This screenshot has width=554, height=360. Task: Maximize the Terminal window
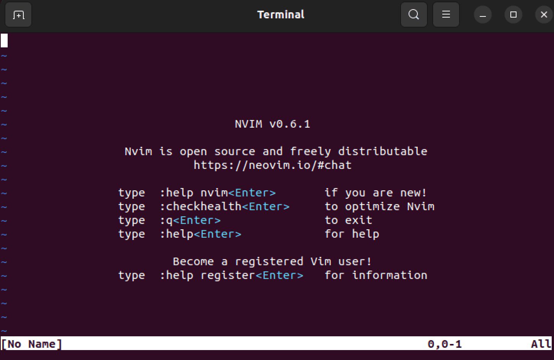point(513,15)
